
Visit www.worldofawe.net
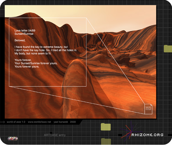point(39,122)
